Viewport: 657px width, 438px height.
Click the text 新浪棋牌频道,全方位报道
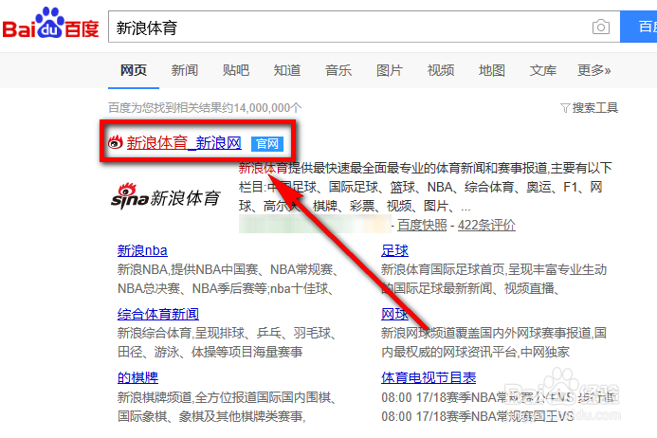click(x=227, y=407)
